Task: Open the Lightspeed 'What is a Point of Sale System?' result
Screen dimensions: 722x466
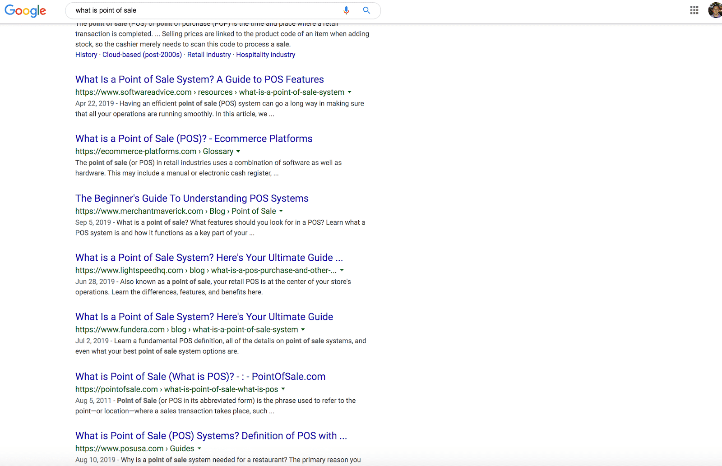Action: [x=209, y=258]
